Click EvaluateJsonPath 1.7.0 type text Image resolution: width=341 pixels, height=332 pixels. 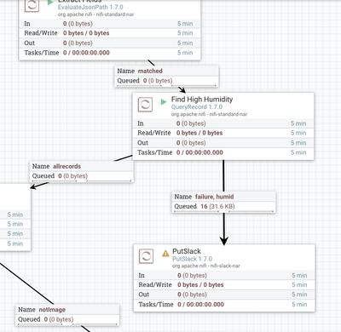coord(90,7)
